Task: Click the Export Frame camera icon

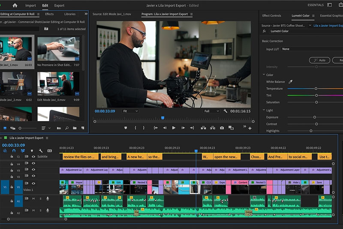Action: point(222,128)
